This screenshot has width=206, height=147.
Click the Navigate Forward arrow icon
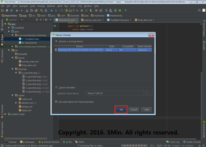[x=56, y=11]
